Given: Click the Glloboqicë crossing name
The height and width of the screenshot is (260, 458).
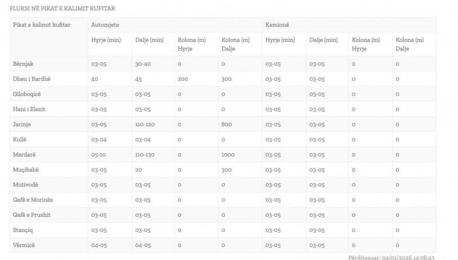Looking at the screenshot, I should coord(27,94).
